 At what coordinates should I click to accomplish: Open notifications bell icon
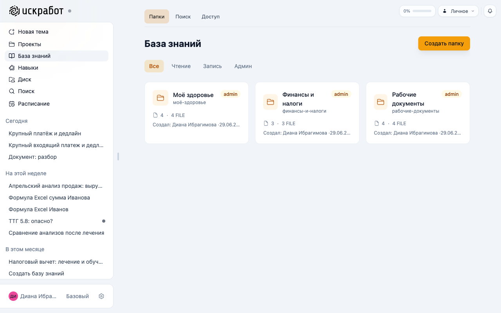click(490, 11)
